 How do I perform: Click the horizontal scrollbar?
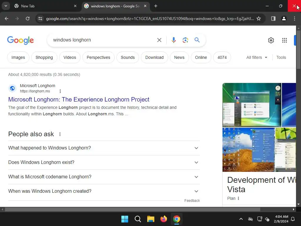[133, 209]
